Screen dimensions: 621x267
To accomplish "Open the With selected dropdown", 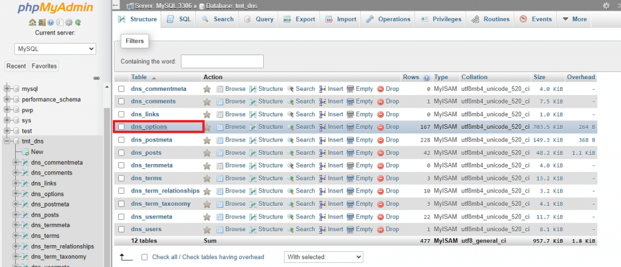I will [x=324, y=257].
